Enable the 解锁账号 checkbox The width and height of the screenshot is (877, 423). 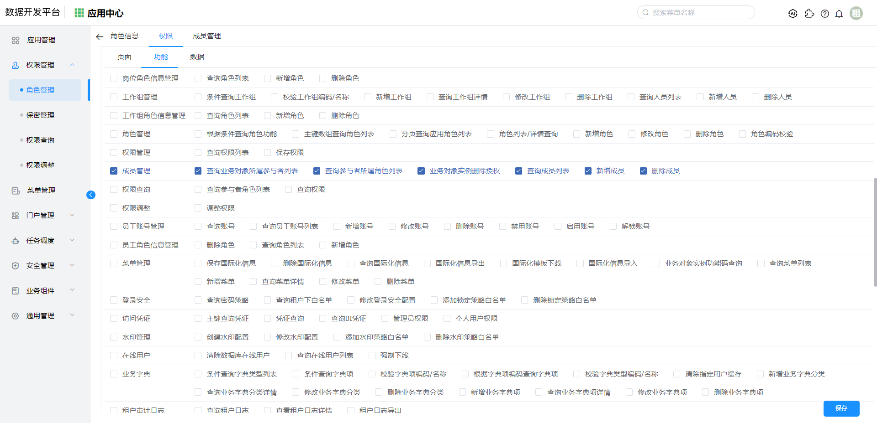point(613,227)
